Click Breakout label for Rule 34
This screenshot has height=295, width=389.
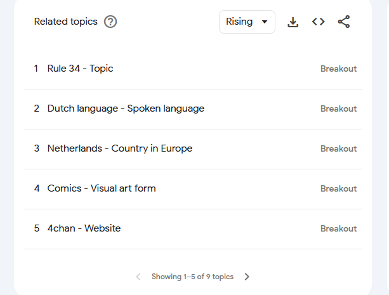338,69
